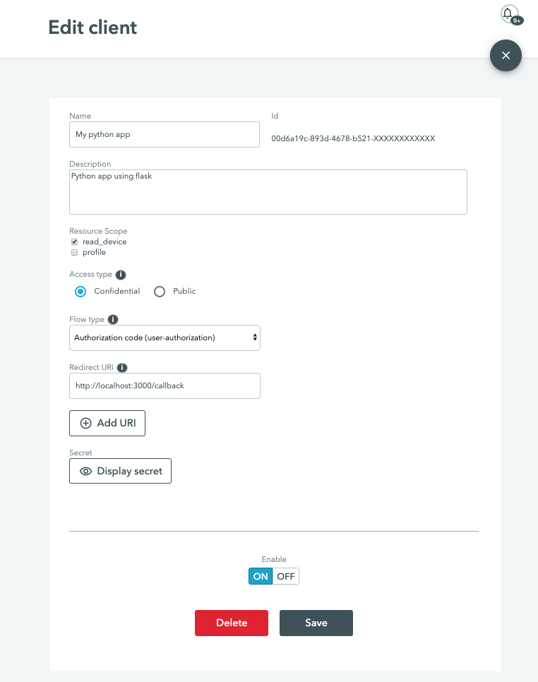Viewport: 538px width, 682px height.
Task: Click the eye icon on Display secret
Action: (85, 471)
